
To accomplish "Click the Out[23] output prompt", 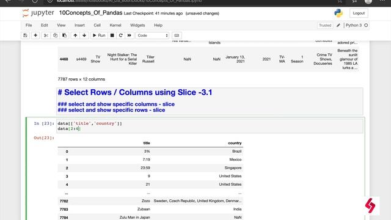I will (x=44, y=138).
